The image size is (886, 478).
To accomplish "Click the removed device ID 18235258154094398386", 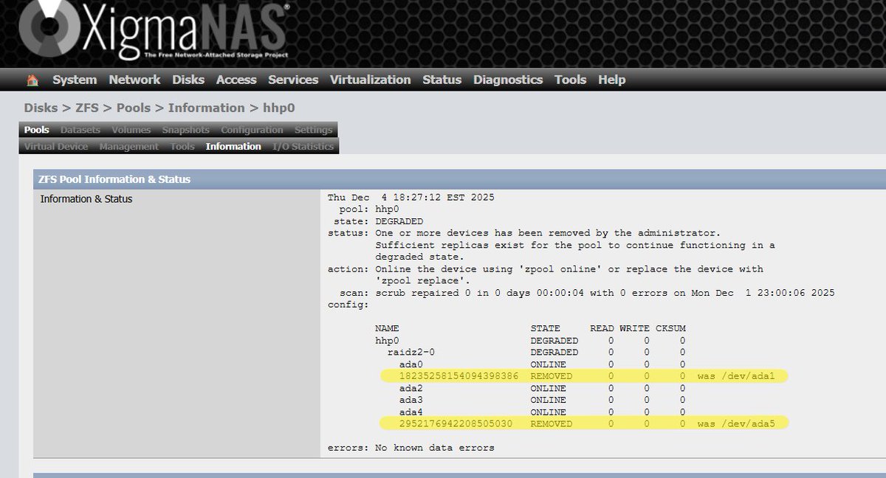I will point(459,376).
